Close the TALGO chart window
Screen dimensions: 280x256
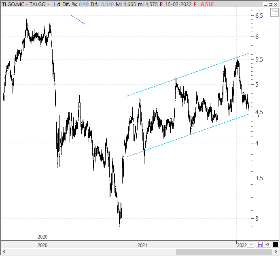pos(276,4)
